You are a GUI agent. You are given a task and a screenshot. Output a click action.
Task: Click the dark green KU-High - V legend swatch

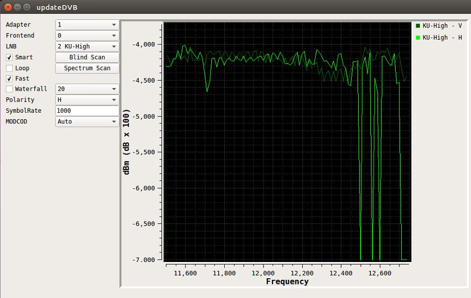[x=418, y=26]
